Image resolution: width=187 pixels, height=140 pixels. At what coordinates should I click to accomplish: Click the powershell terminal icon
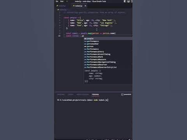point(122,94)
